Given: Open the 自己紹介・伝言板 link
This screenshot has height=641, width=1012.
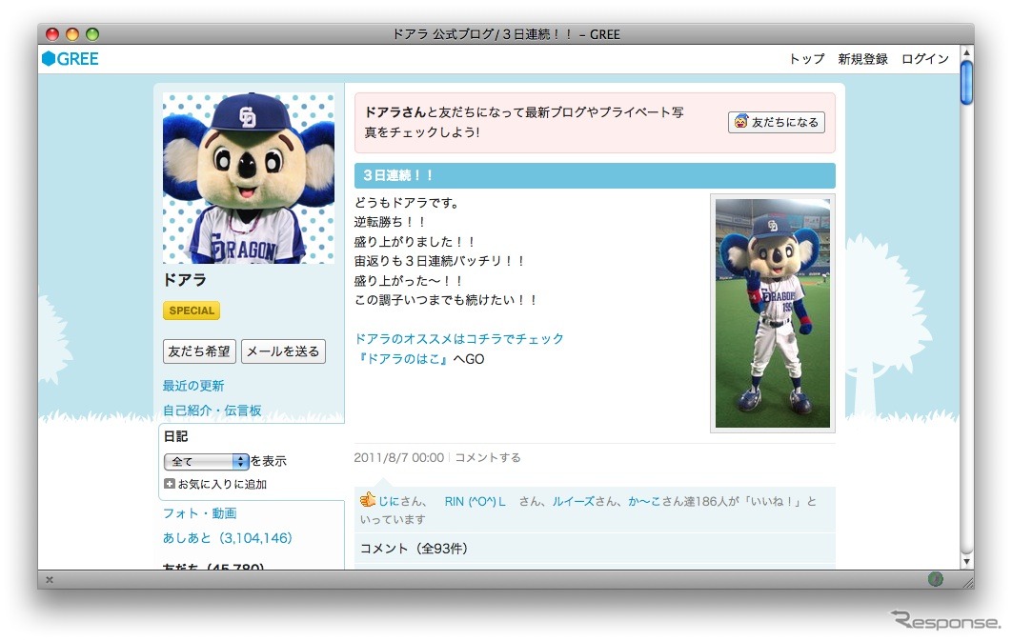Looking at the screenshot, I should pyautogui.click(x=212, y=411).
